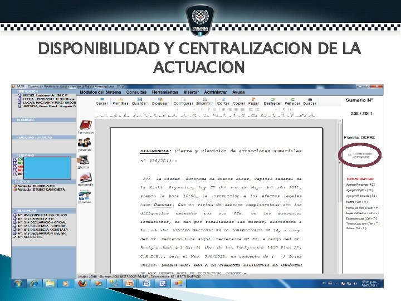Click the Agregar Objetos (F3) shortcut

(x=359, y=190)
